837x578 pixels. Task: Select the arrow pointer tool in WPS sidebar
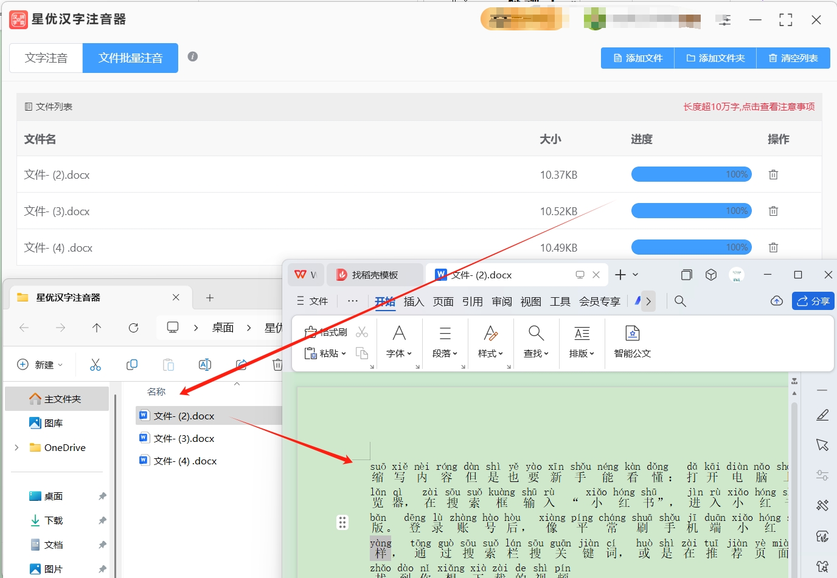pos(822,445)
